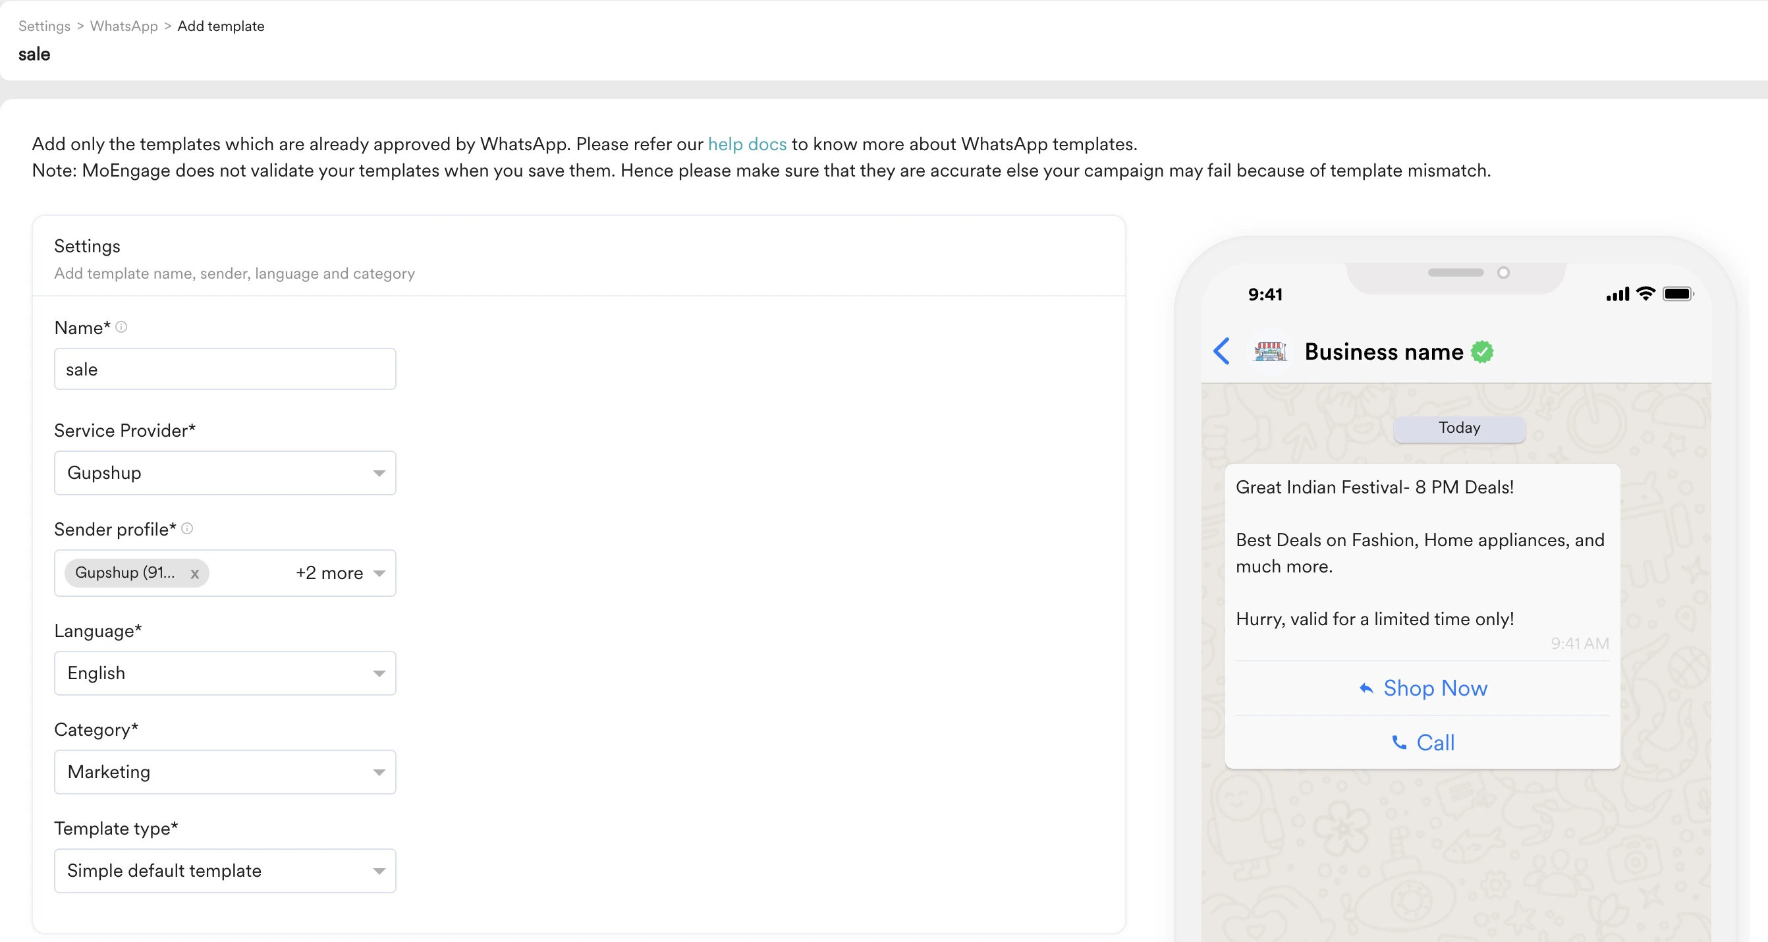Open the Service Provider dropdown
This screenshot has width=1768, height=942.
pos(225,473)
